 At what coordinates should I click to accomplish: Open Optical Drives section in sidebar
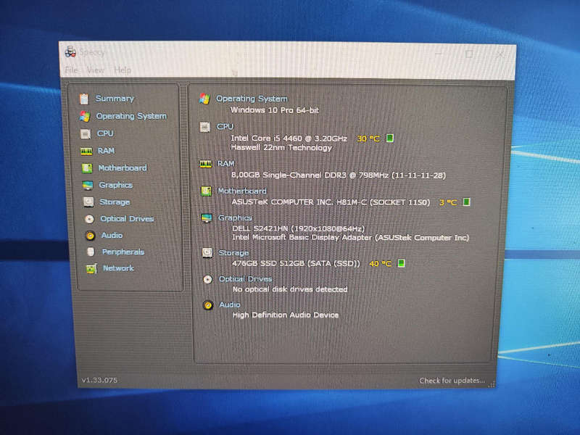click(x=128, y=219)
